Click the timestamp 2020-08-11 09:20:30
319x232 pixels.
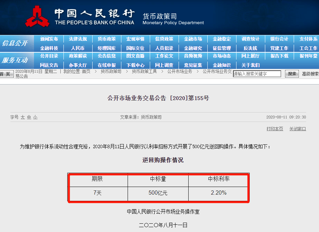(x=286, y=117)
